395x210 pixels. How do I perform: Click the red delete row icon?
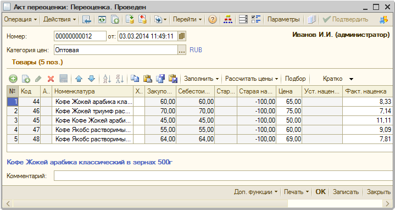click(x=51, y=79)
